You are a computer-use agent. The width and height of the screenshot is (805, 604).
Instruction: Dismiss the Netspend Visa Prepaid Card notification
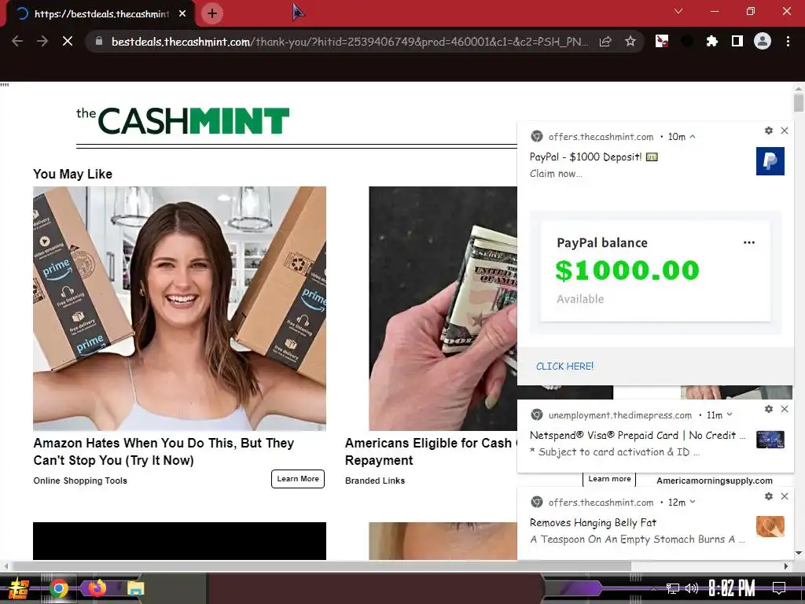coord(785,409)
